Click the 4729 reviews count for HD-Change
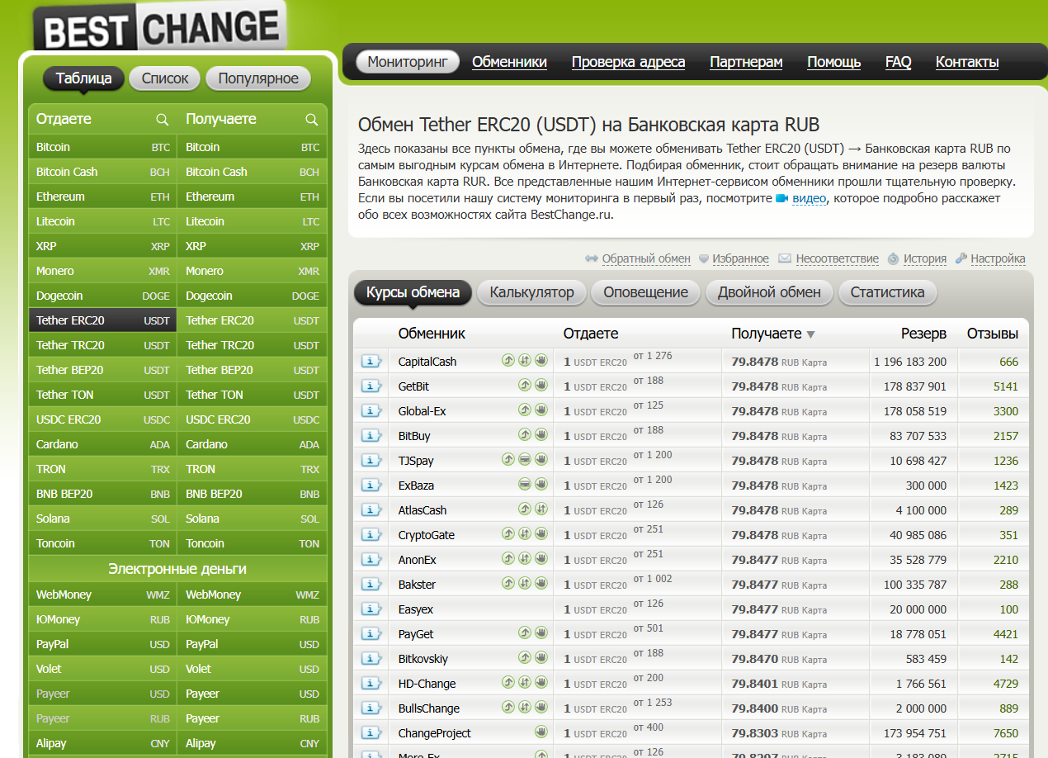Image resolution: width=1048 pixels, height=758 pixels. coord(1006,684)
